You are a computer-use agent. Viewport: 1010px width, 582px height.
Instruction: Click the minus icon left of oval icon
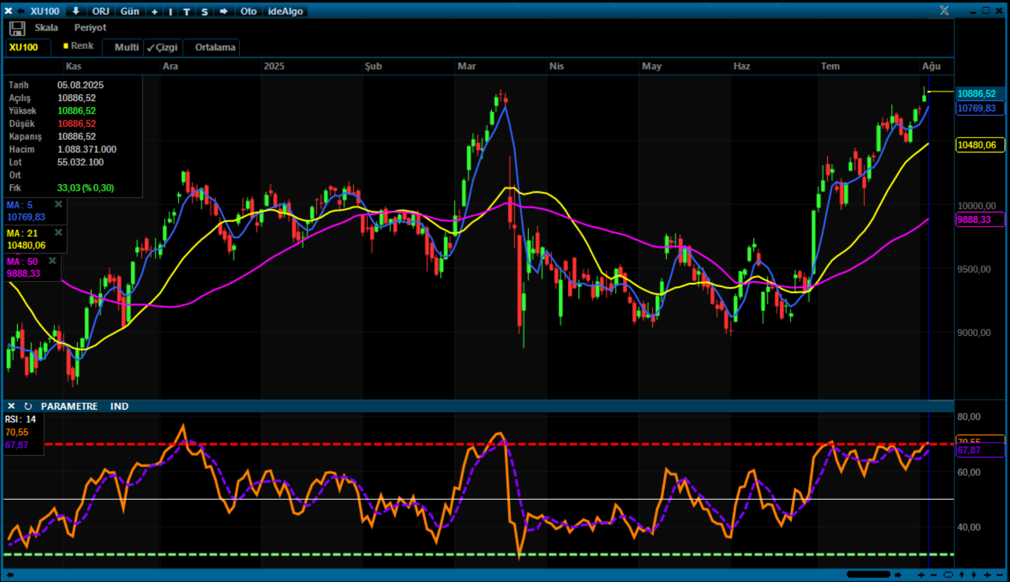pyautogui.click(x=934, y=575)
